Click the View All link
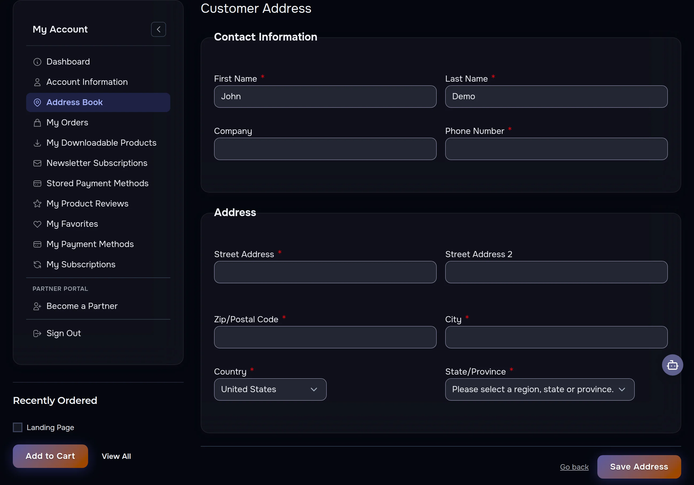The image size is (694, 485). (116, 456)
